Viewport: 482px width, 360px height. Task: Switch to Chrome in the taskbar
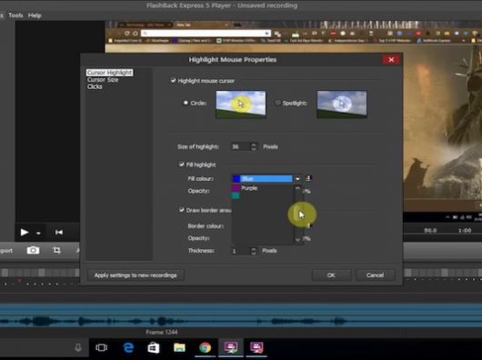pos(205,347)
